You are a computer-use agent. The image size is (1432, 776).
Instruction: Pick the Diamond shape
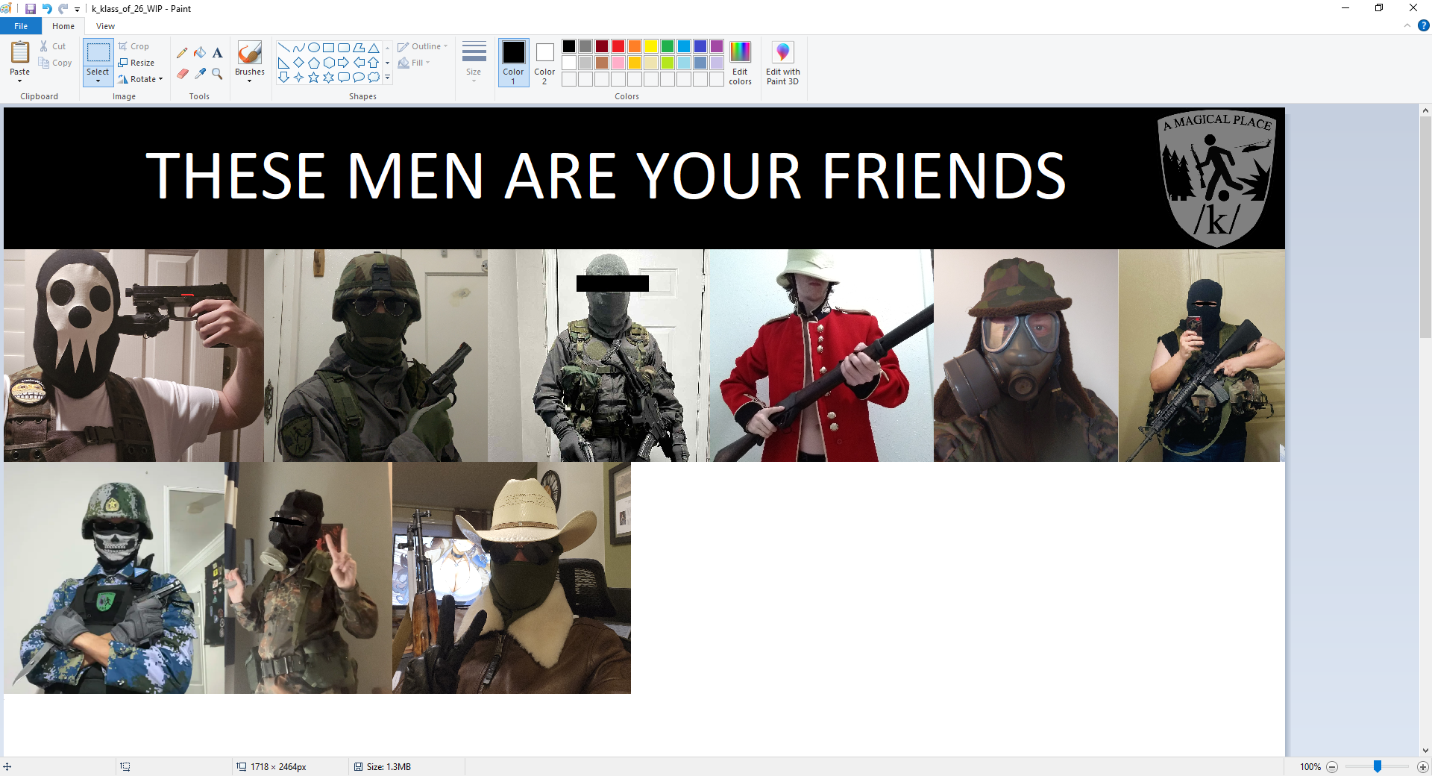[299, 63]
